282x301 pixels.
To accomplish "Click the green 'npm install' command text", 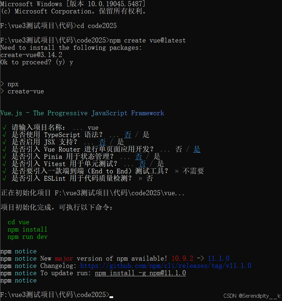I will 27,229.
